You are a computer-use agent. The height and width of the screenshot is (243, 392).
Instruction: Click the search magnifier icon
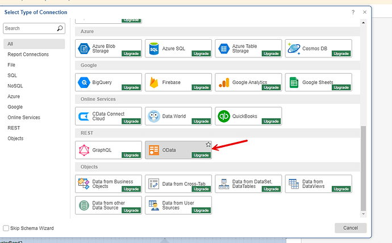[x=60, y=28]
